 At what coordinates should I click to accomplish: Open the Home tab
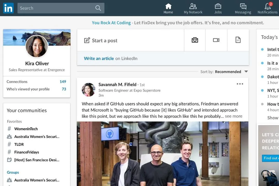168,9
